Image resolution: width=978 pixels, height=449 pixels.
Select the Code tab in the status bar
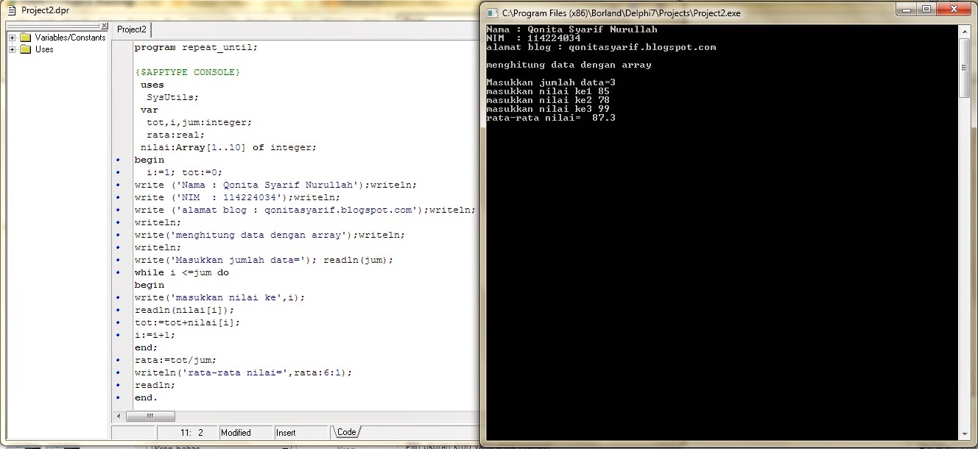[x=346, y=434]
